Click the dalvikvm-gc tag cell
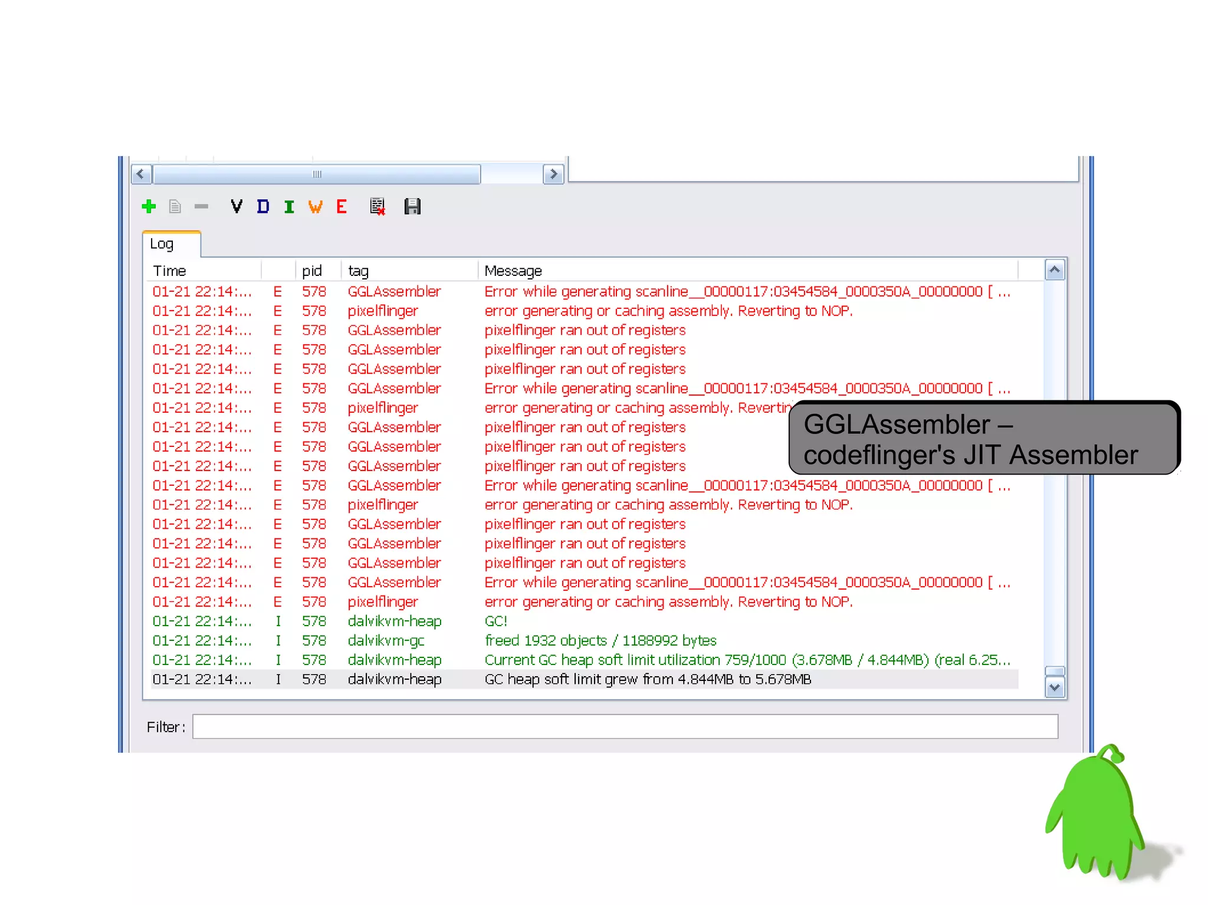1208x905 pixels. click(x=386, y=640)
